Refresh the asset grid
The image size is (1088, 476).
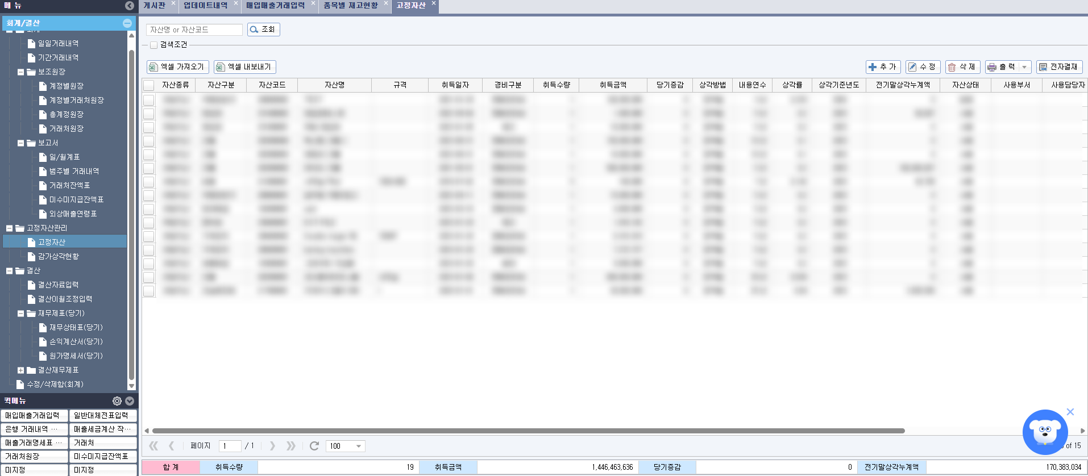coord(314,446)
